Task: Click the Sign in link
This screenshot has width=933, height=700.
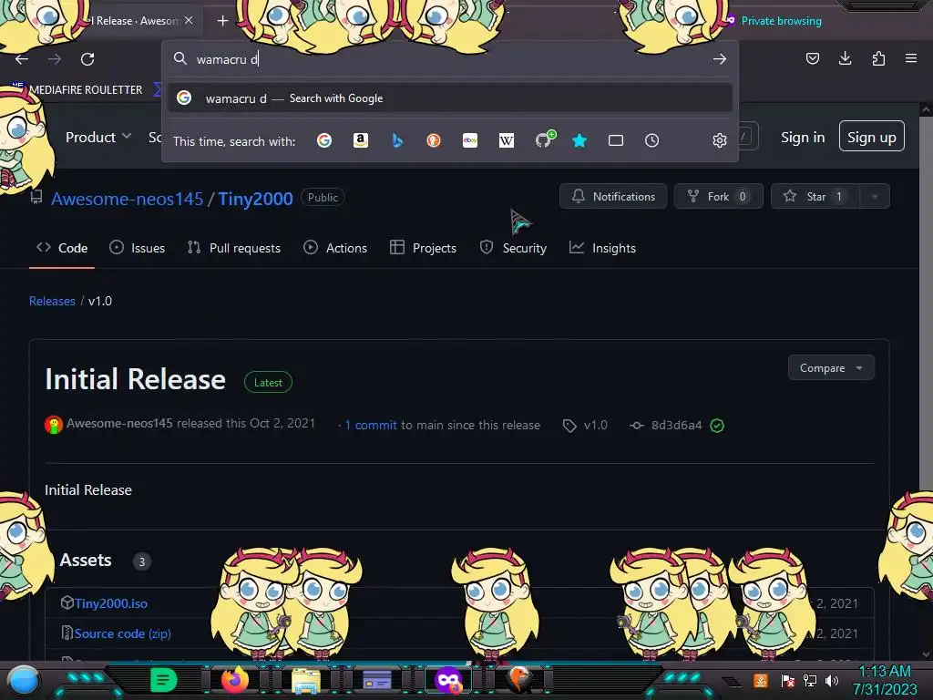Action: click(x=803, y=138)
